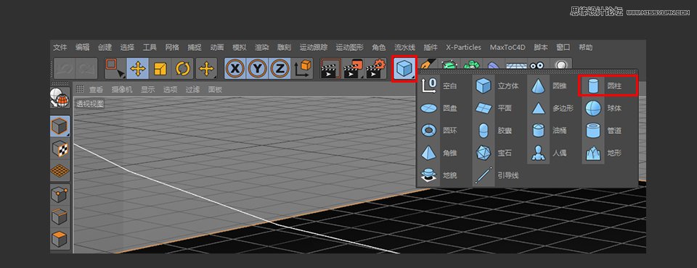The width and height of the screenshot is (697, 268).
Task: Switch to Polygons mode
Action: coord(60,240)
